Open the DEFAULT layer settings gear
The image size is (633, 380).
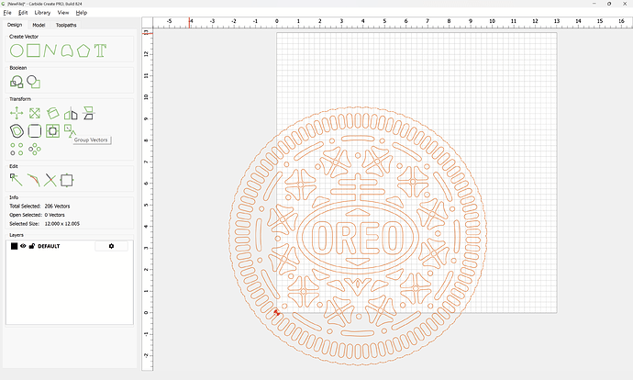pyautogui.click(x=112, y=246)
